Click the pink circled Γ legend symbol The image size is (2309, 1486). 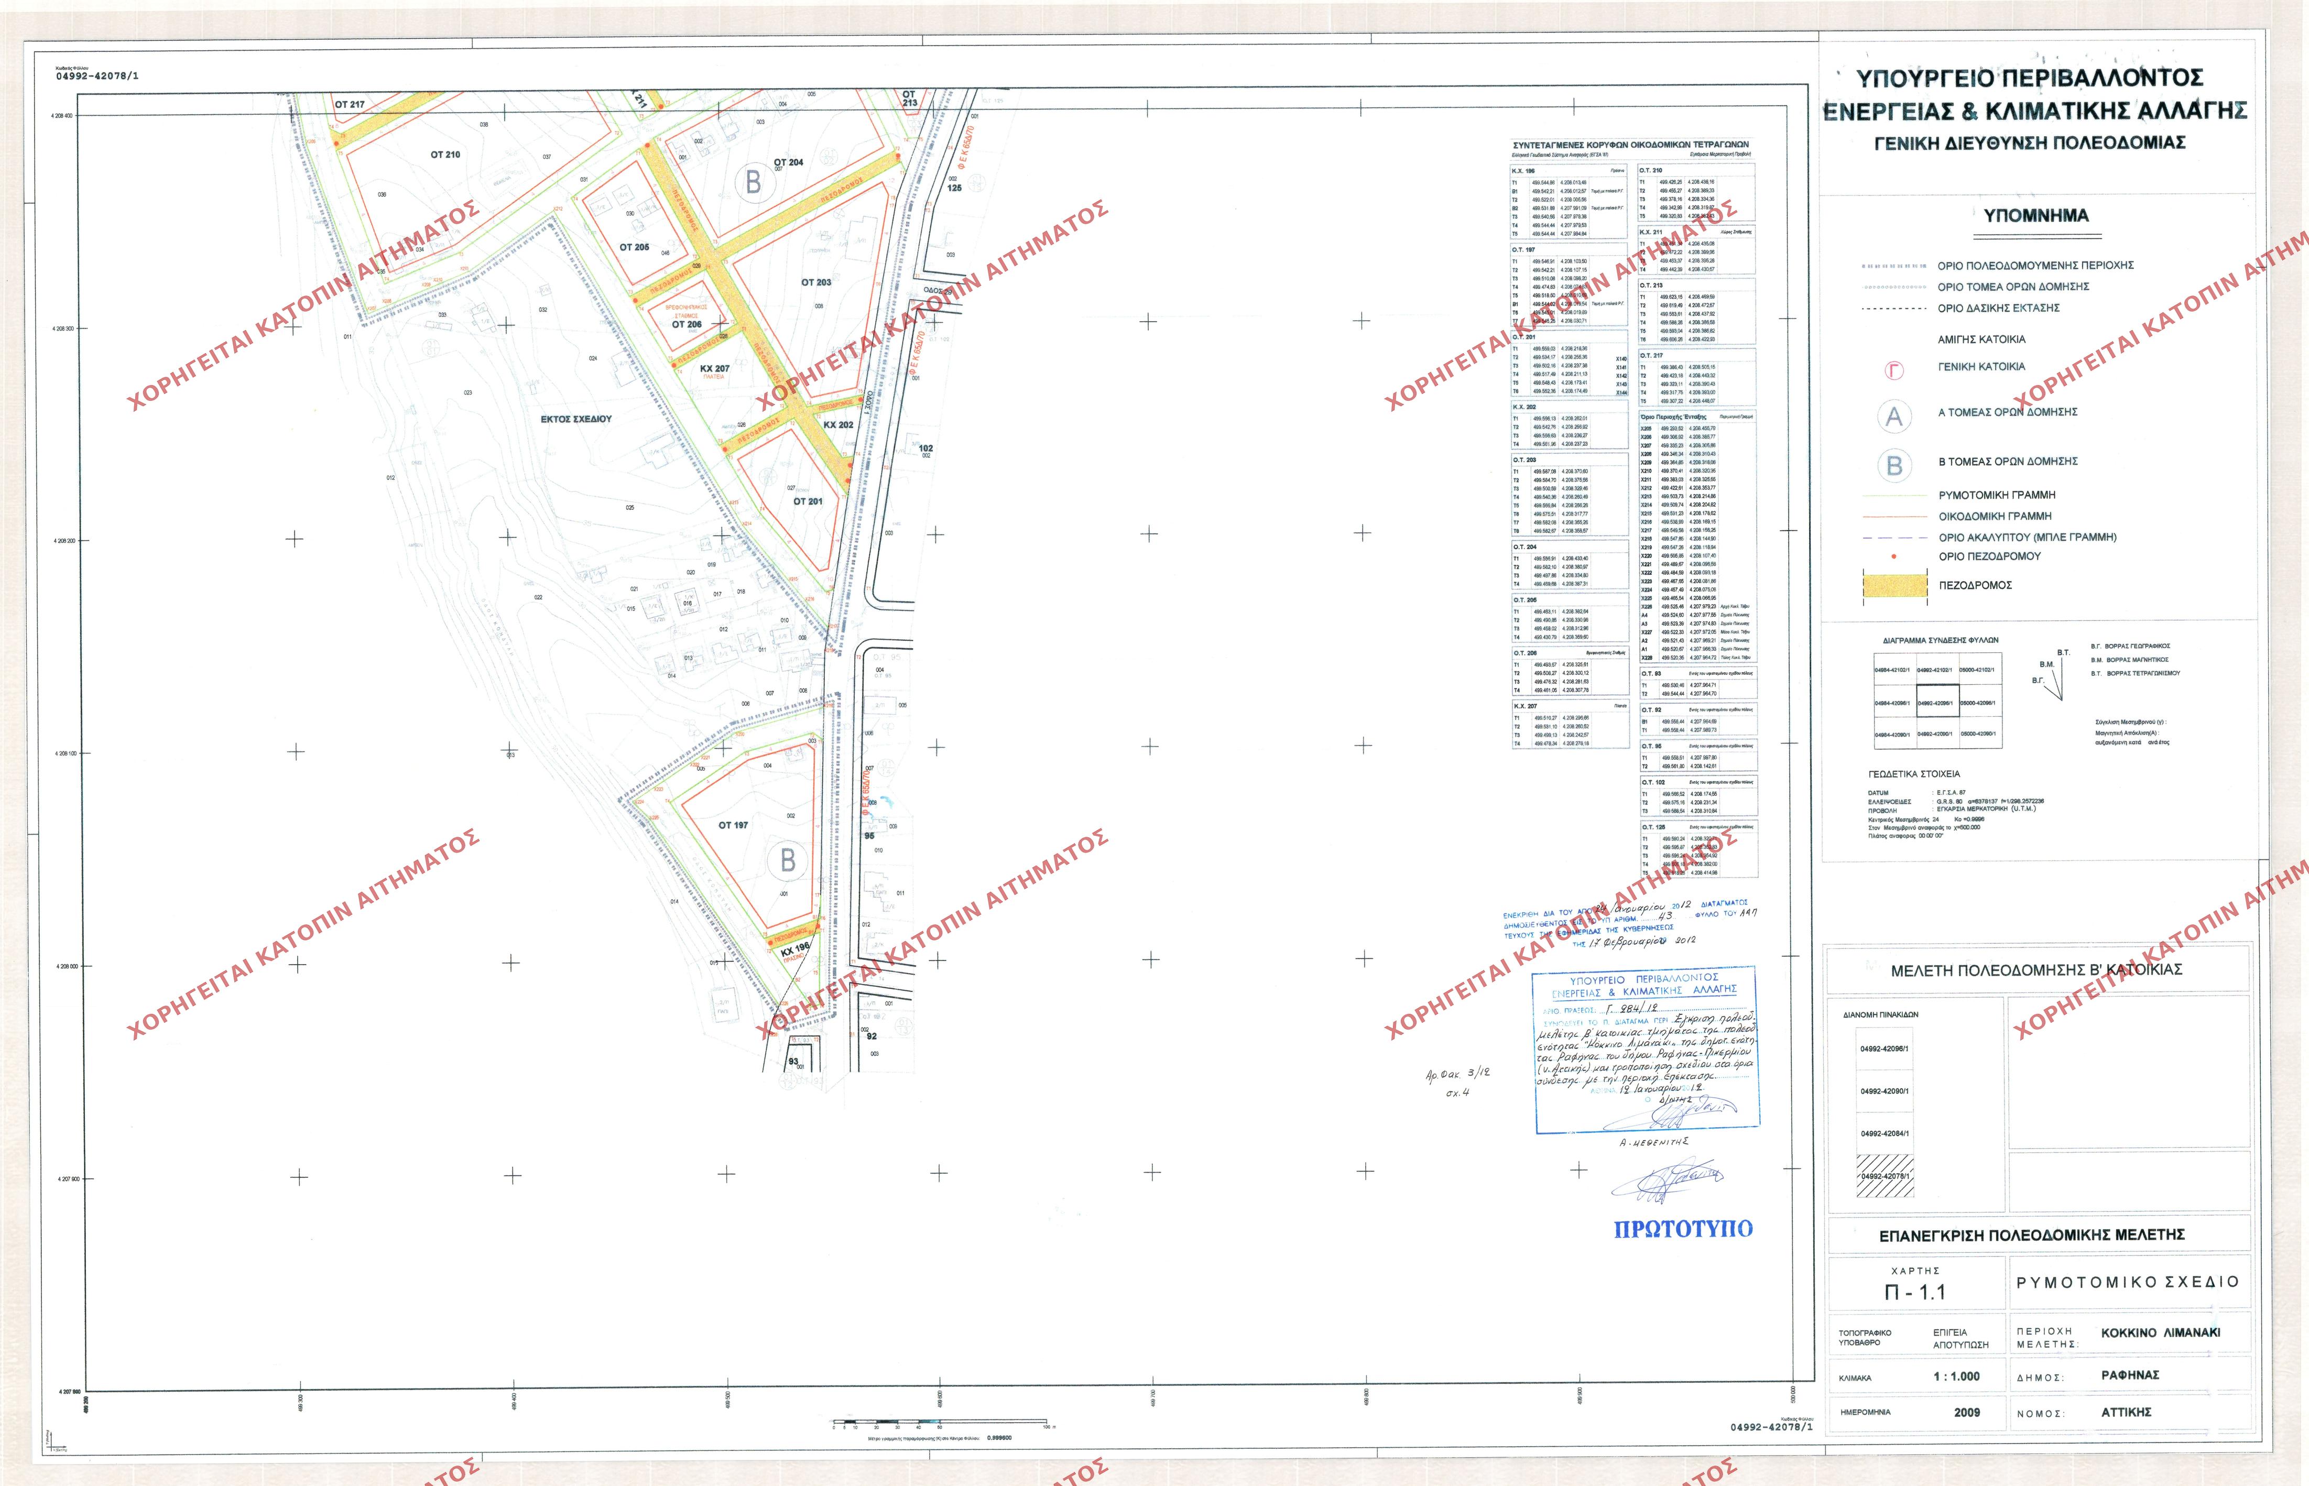1895,369
